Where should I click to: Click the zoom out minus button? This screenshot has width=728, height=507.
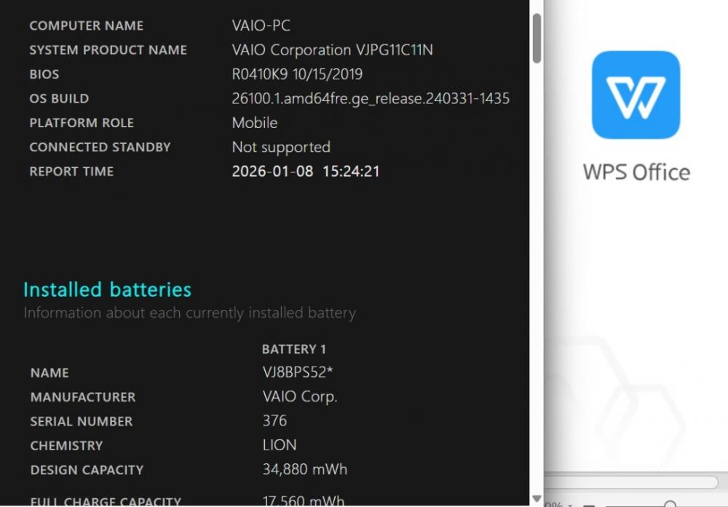pos(589,505)
